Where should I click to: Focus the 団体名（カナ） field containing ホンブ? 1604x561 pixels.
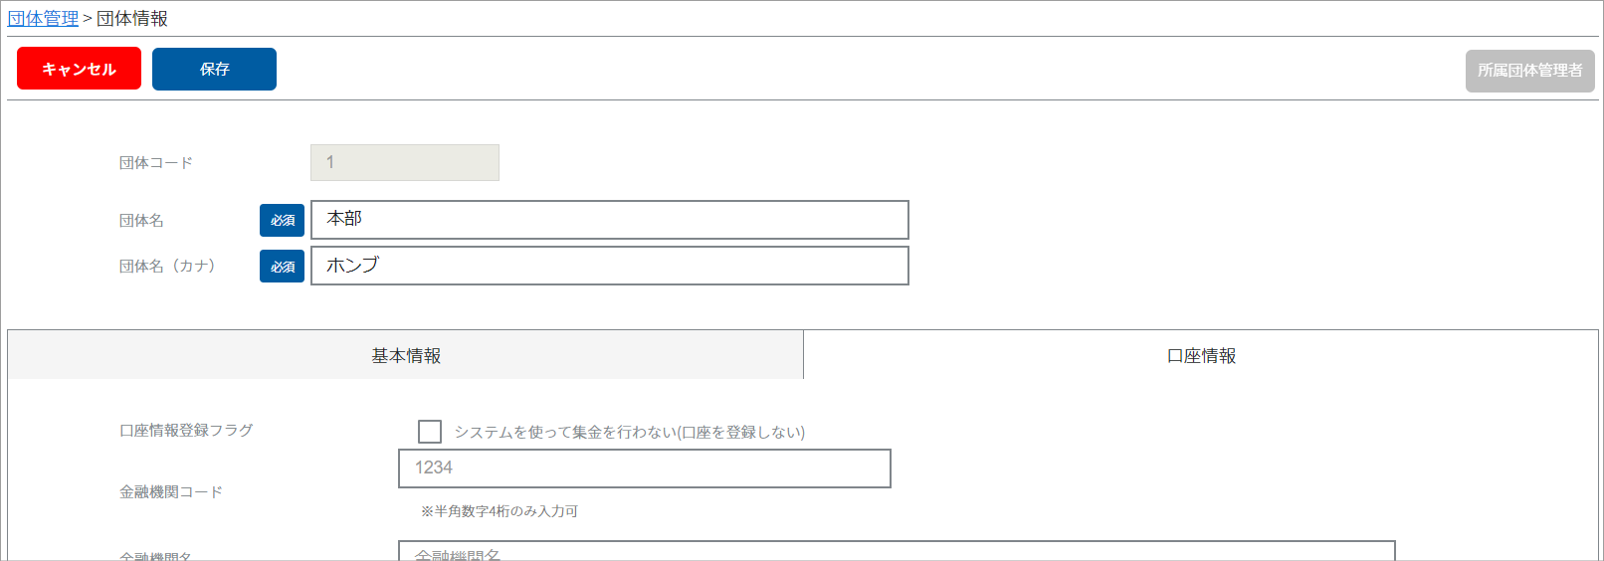click(610, 266)
